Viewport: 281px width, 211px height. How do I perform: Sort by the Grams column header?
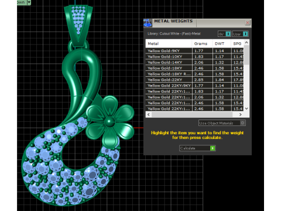coord(203,43)
